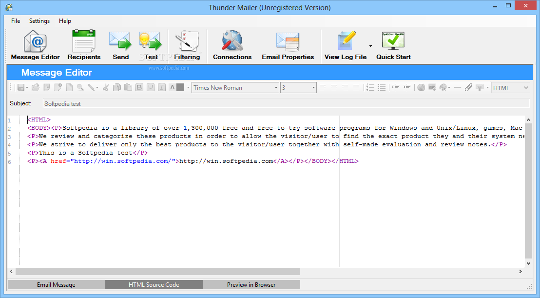Toggle Underline formatting

[x=151, y=87]
